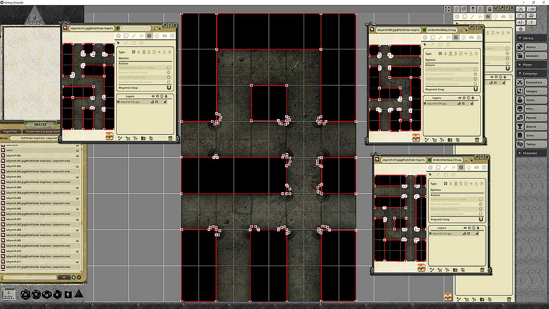Expand the Player sidebar section
Viewport: 549px width, 309px height.
(x=531, y=65)
